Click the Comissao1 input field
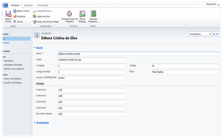The image size is (224, 139). coord(91,90)
